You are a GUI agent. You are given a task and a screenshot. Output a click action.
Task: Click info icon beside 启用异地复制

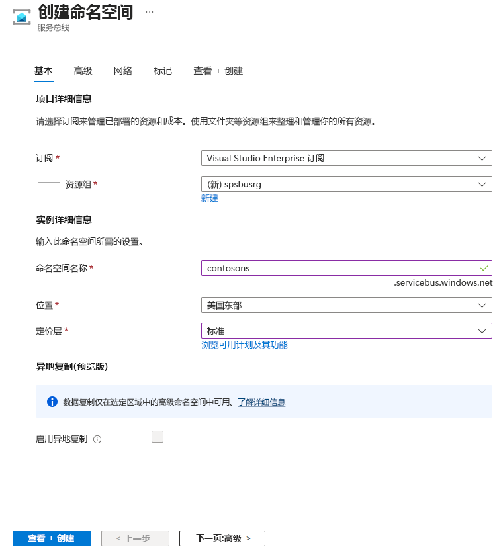[97, 439]
